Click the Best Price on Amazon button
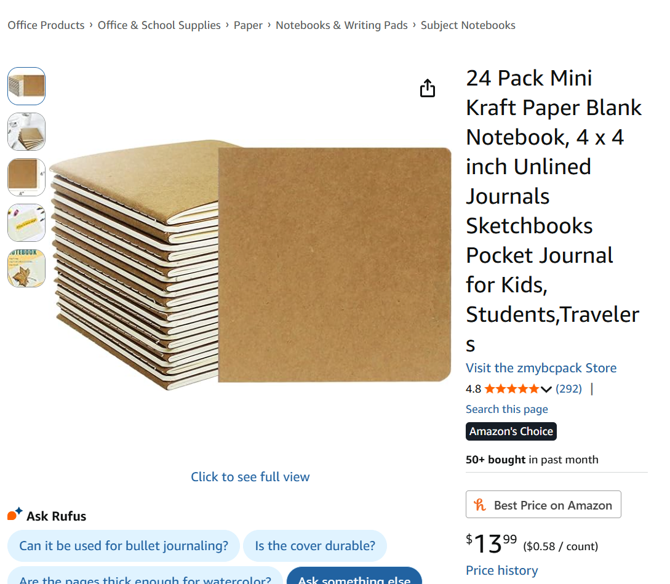This screenshot has width=670, height=584. [x=543, y=505]
